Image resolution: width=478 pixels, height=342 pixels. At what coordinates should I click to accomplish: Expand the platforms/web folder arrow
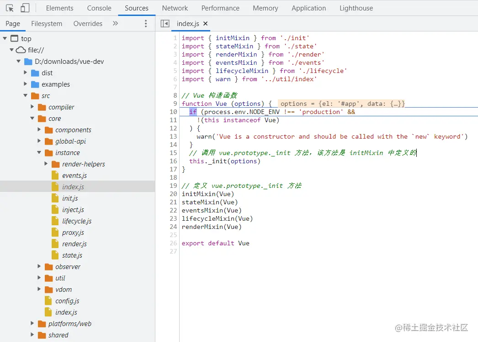click(32, 323)
